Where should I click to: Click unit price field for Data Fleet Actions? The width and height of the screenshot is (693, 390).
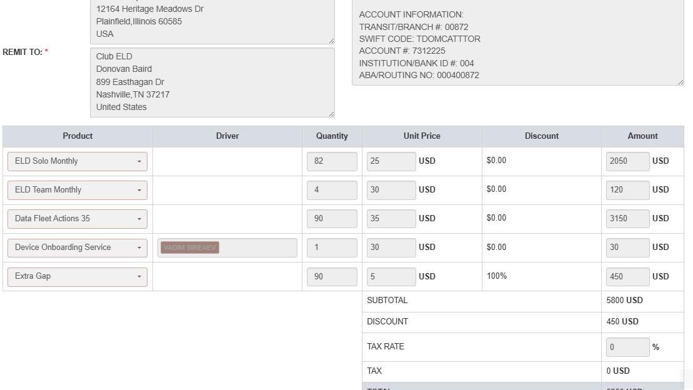391,219
